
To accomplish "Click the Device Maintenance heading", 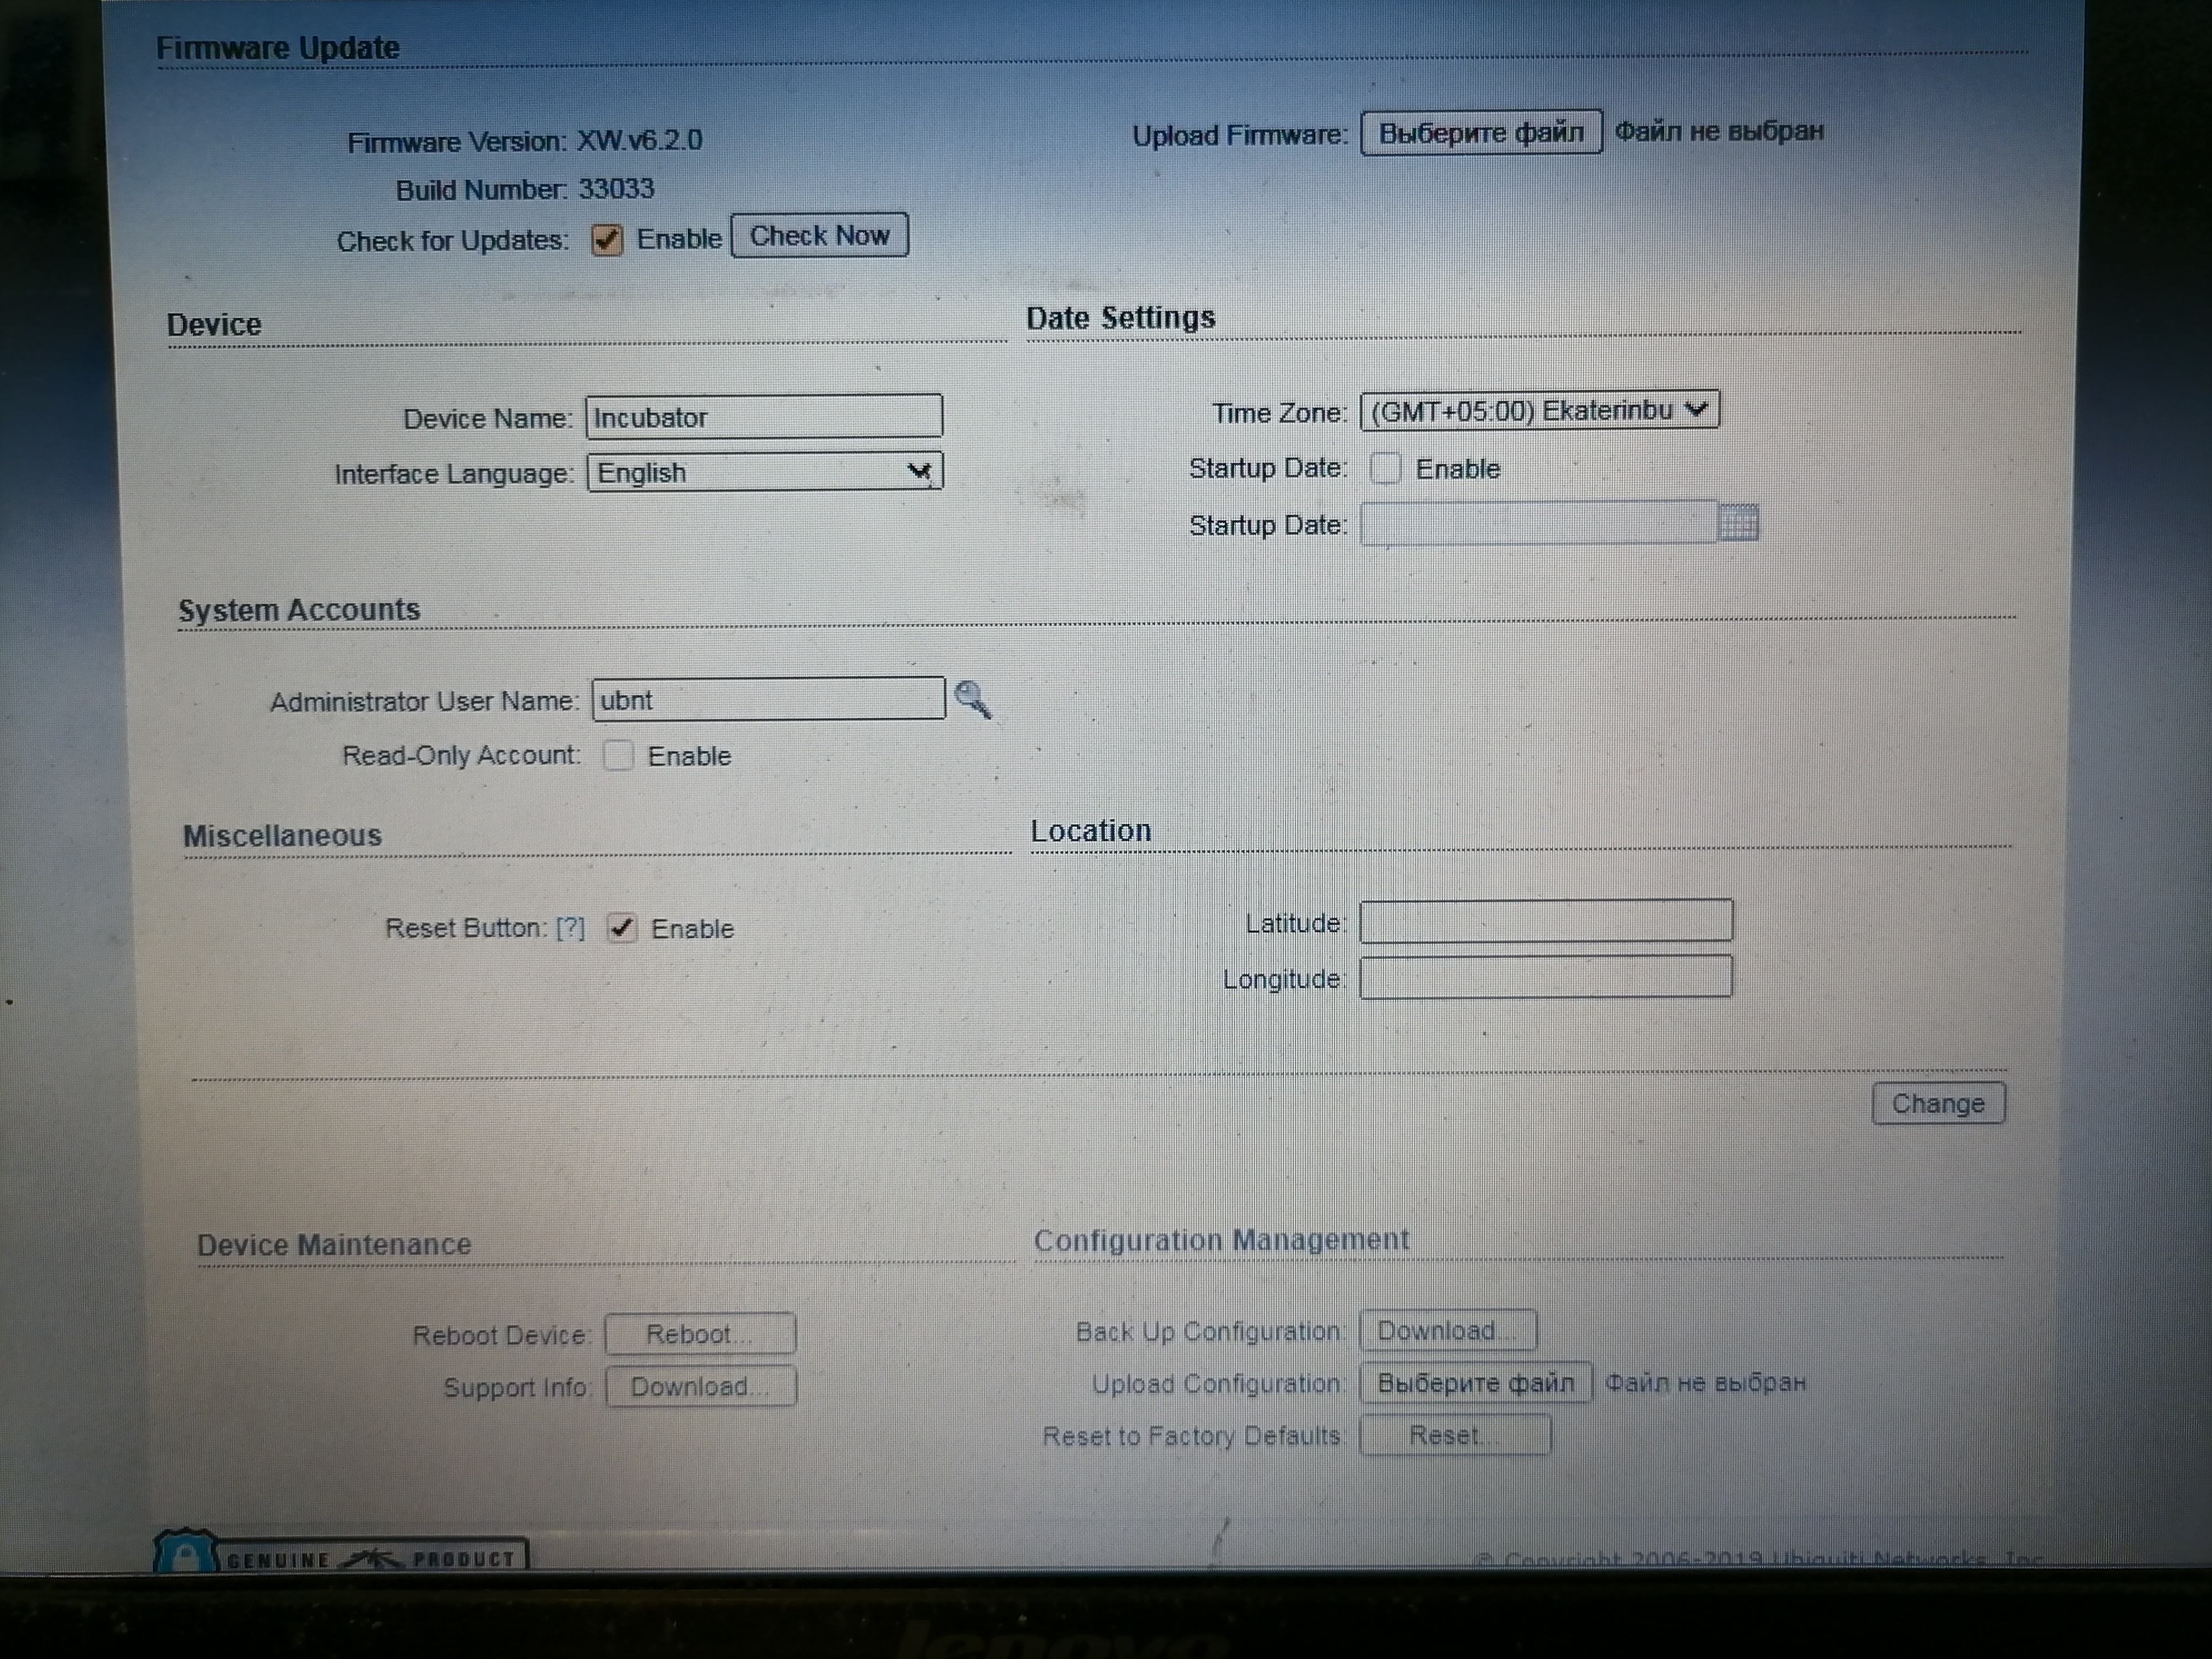I will pos(334,1245).
